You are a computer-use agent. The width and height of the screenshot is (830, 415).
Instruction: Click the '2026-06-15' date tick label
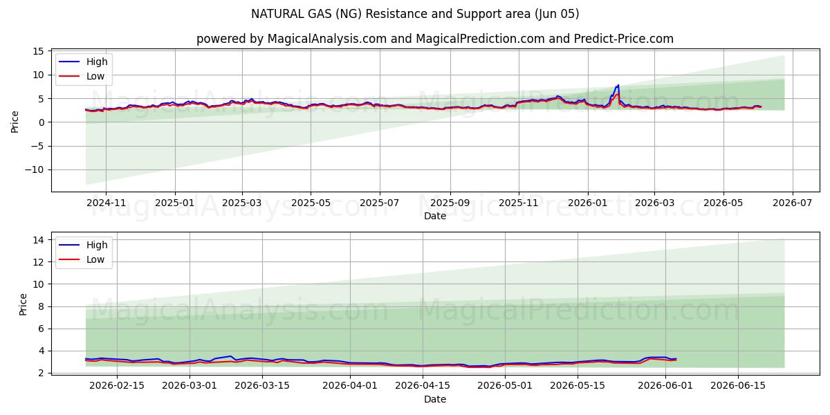tap(739, 387)
